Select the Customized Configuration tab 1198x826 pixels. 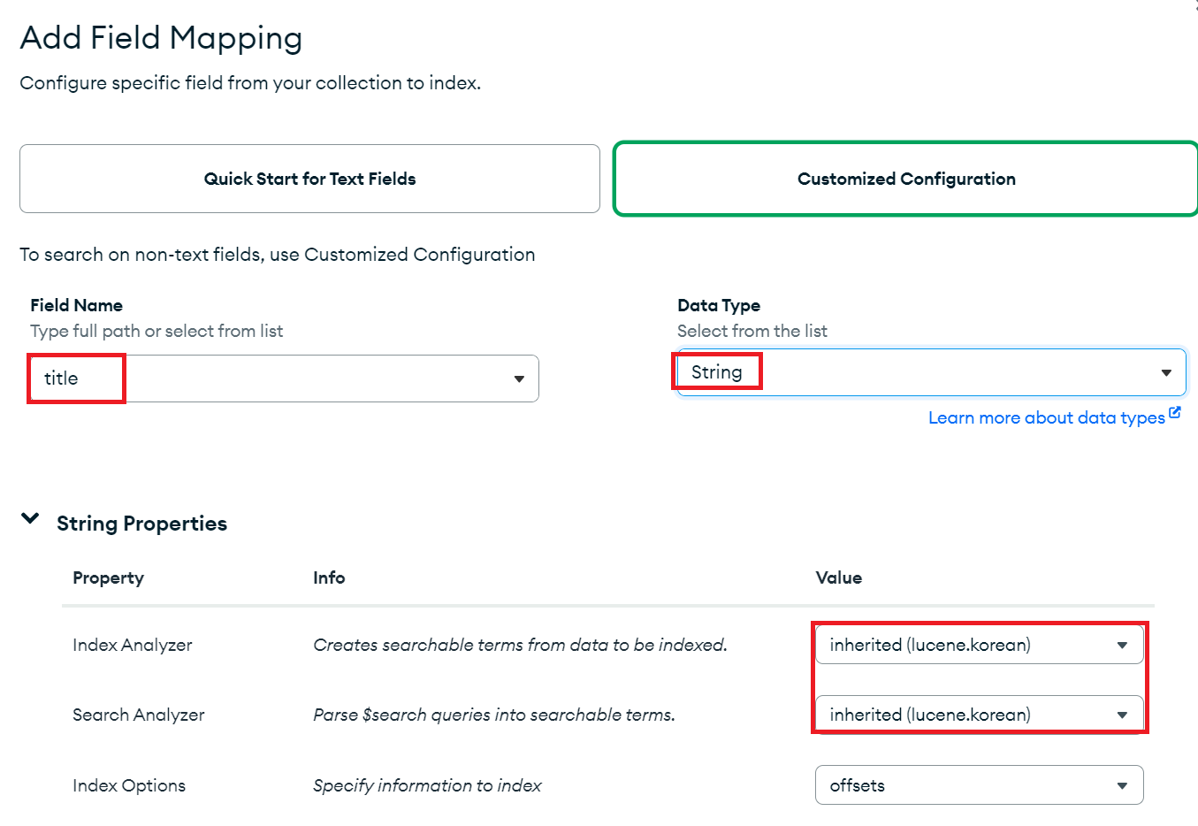(x=906, y=179)
